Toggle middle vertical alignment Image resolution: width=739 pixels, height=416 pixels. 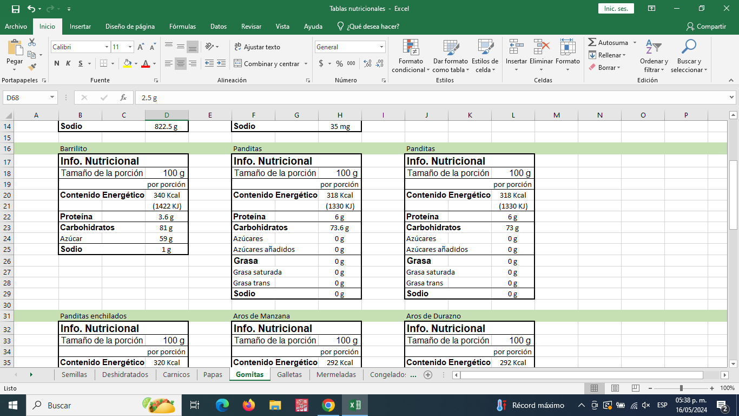181,47
